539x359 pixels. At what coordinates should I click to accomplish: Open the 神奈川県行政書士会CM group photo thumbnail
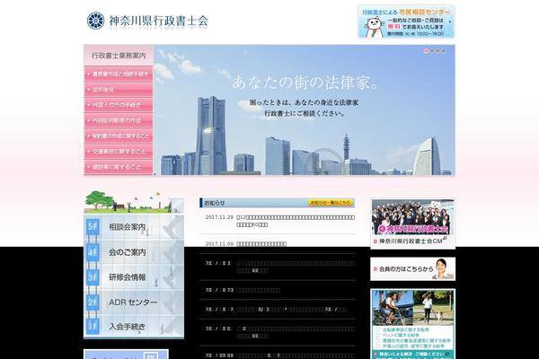tap(412, 217)
